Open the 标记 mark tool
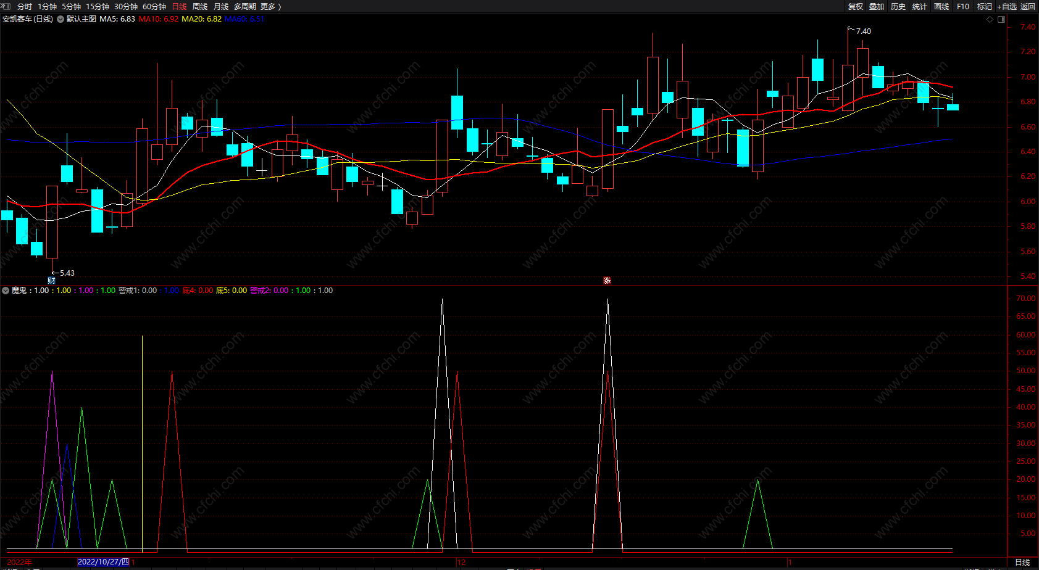This screenshot has height=570, width=1039. pyautogui.click(x=984, y=6)
